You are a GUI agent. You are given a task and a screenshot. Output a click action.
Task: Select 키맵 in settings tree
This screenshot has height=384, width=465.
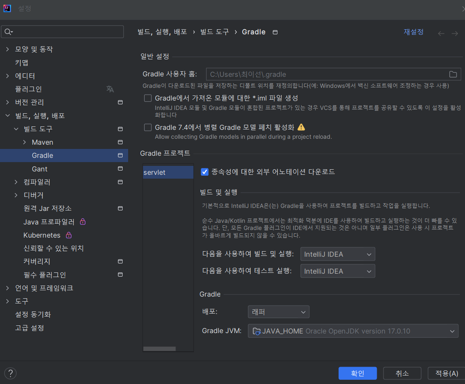tap(22, 62)
